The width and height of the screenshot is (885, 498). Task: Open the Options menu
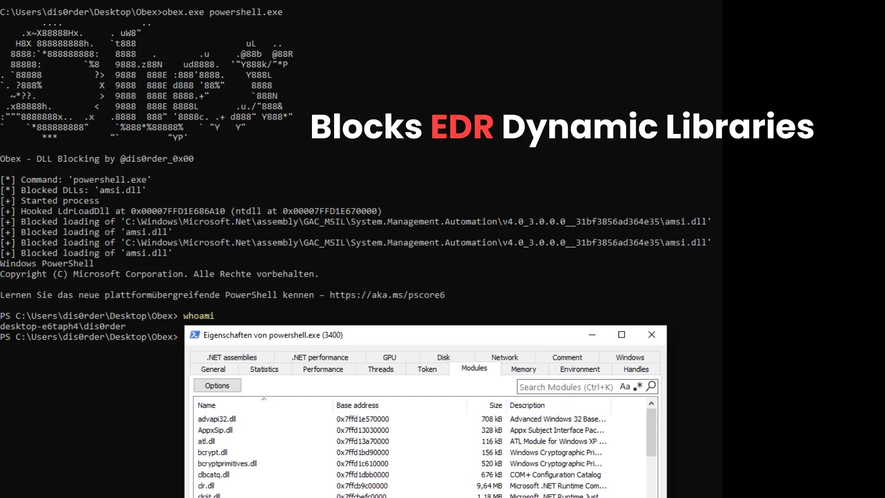(x=217, y=385)
